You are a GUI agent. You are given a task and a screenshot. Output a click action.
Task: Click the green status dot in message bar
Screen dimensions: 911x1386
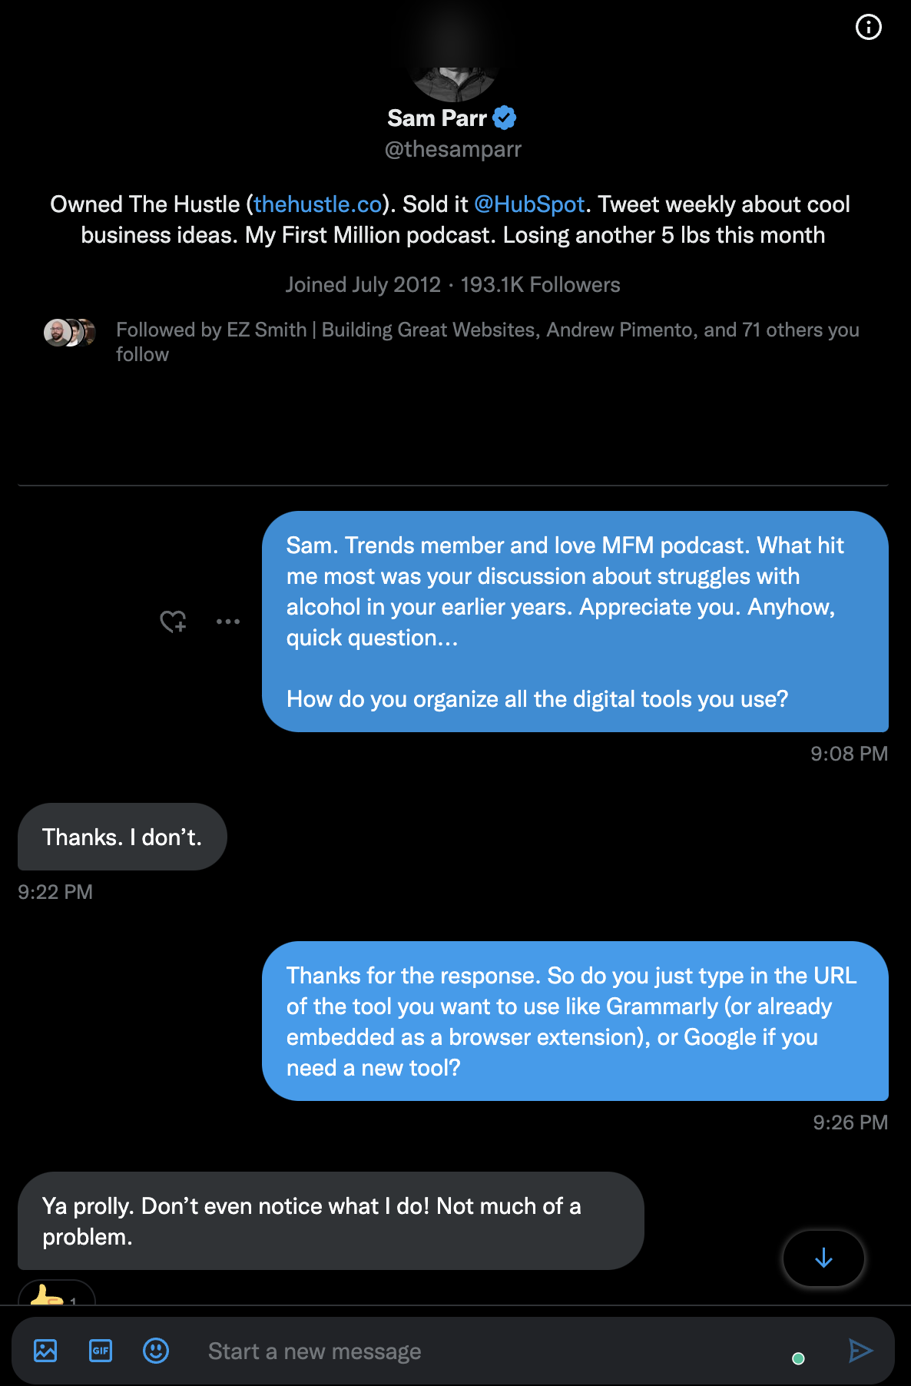click(798, 1358)
